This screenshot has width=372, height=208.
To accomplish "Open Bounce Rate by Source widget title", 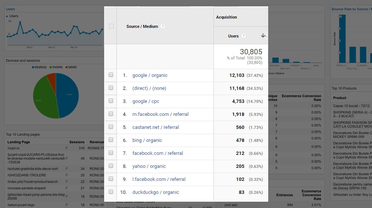I will [x=352, y=9].
